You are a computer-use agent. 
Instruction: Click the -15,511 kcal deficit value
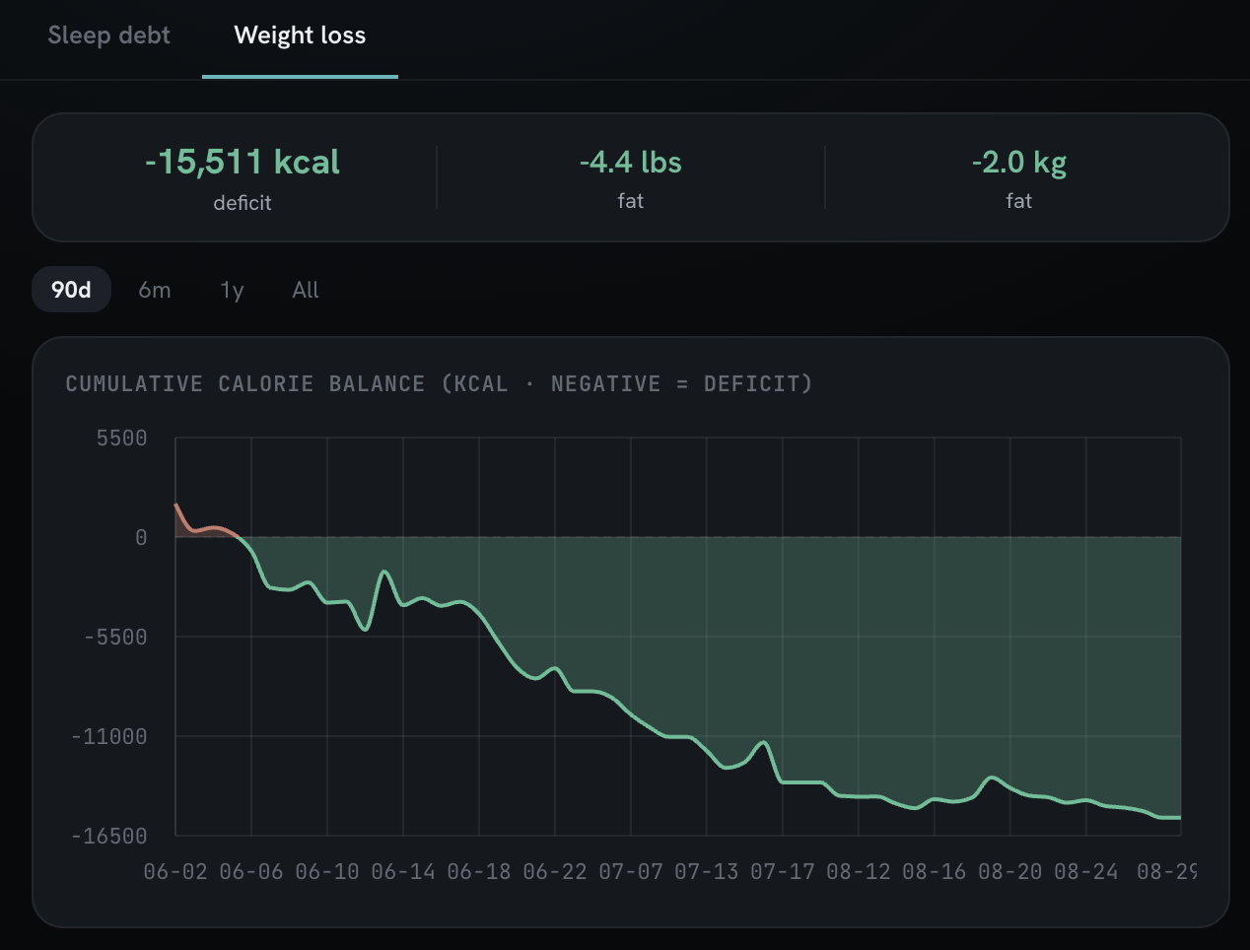click(x=243, y=162)
